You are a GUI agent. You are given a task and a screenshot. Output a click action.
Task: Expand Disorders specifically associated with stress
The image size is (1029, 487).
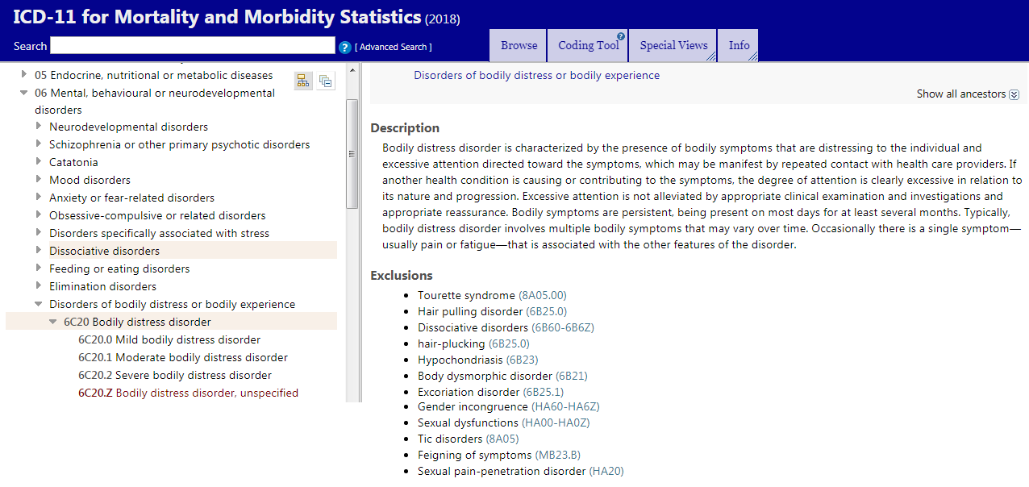[39, 232]
